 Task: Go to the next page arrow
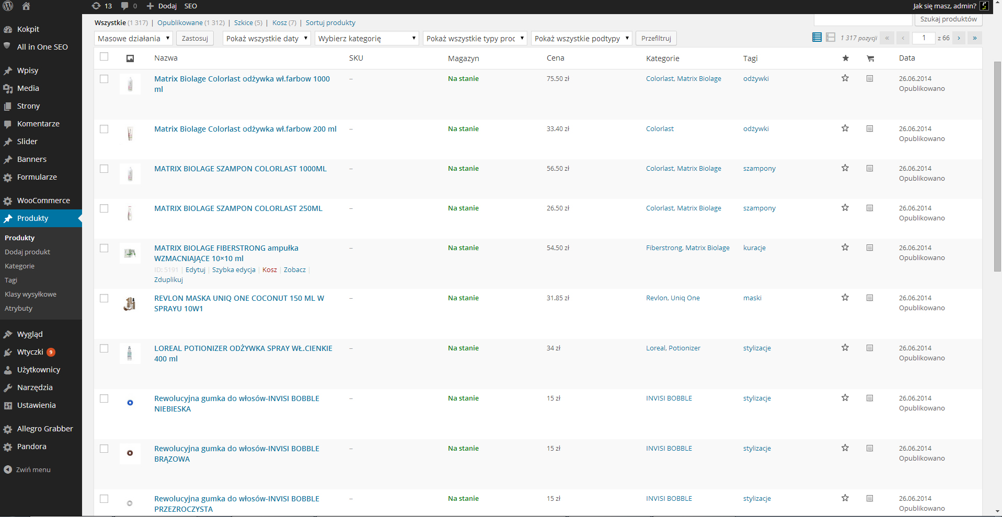959,38
